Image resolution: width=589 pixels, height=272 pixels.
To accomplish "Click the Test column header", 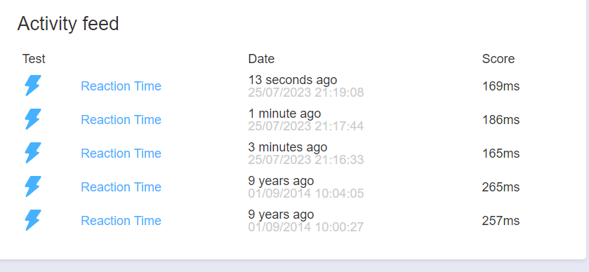I will [34, 59].
